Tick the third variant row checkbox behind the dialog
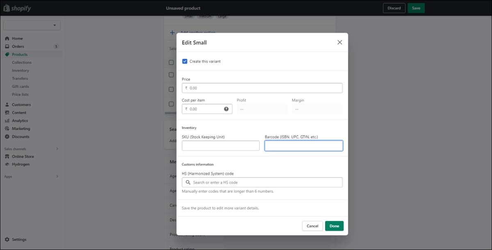 171,89
